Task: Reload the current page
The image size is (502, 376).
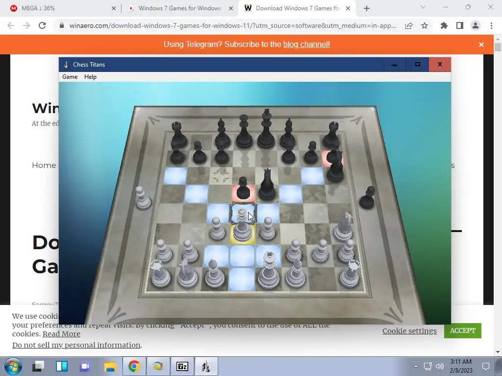Action: [42, 25]
